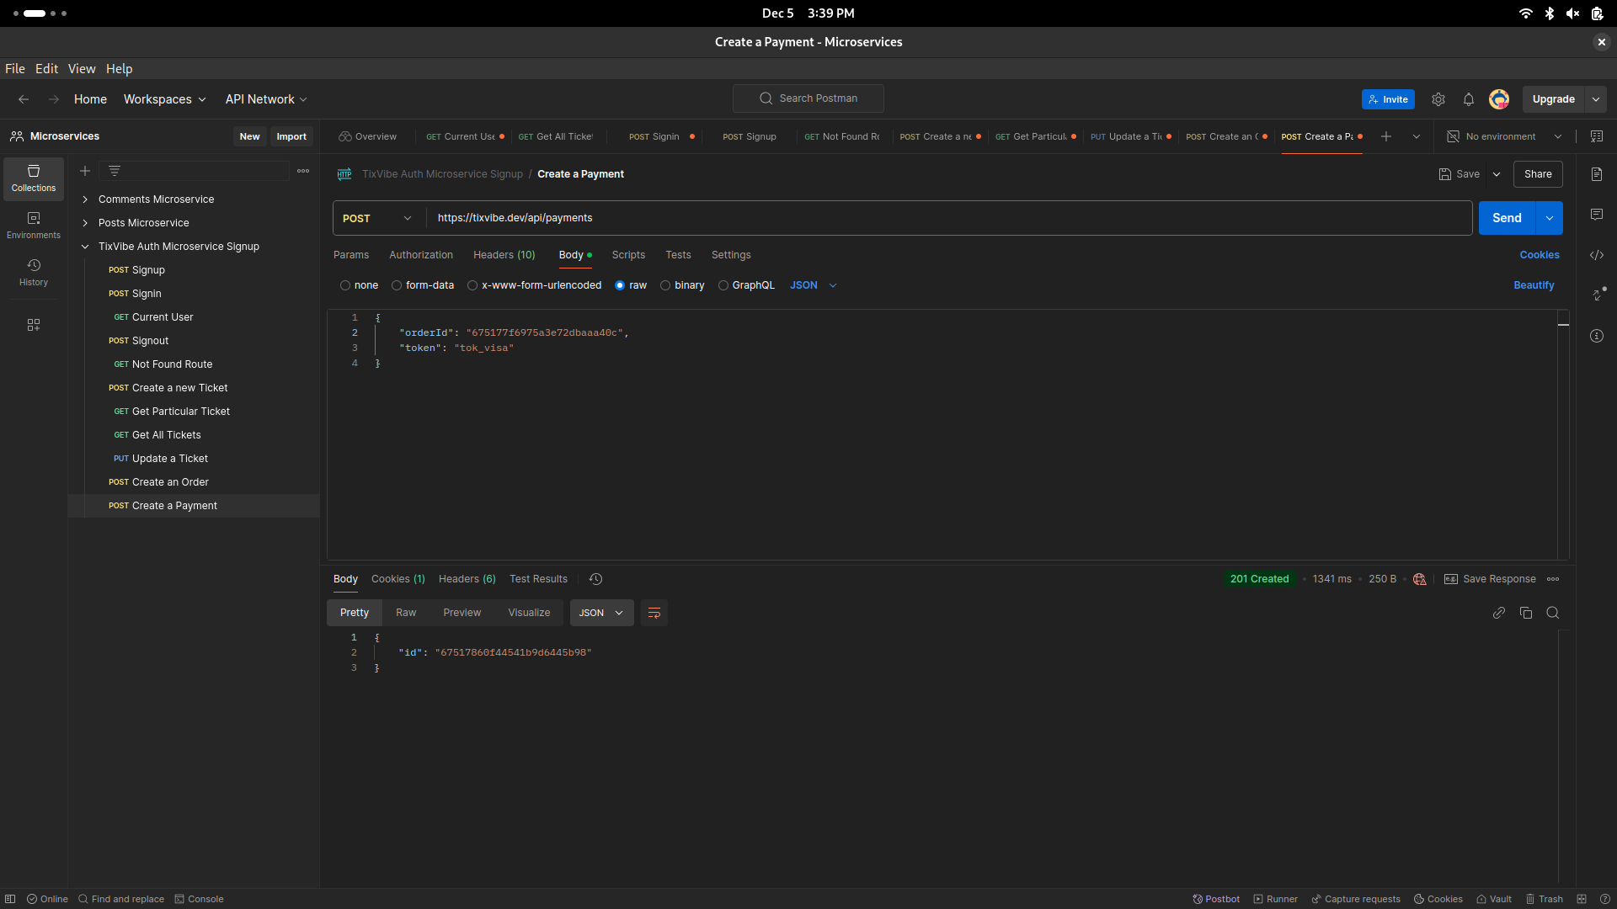This screenshot has width=1617, height=909.
Task: Open the Bluetooth system indicator
Action: 1550,13
